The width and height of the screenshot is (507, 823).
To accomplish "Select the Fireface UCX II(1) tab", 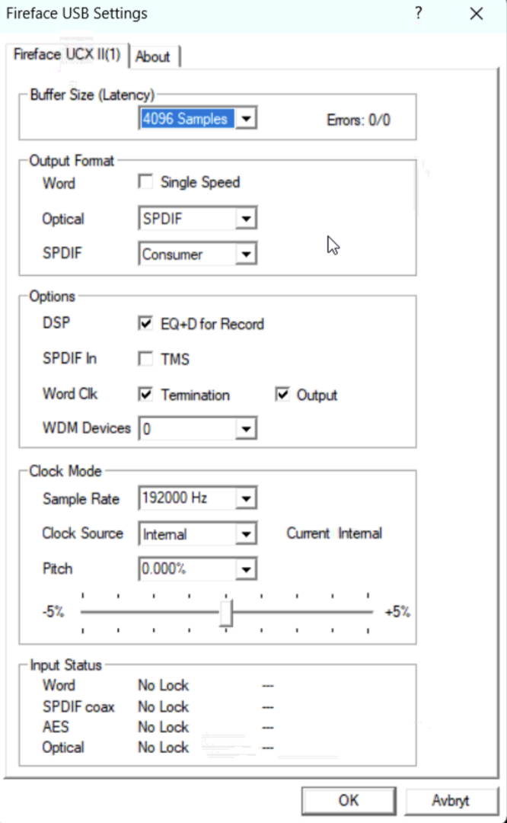I will tap(67, 55).
